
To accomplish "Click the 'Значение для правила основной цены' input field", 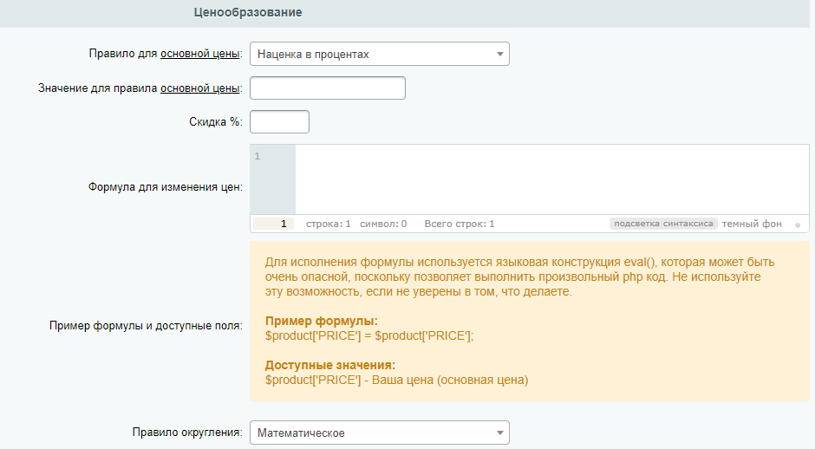I will tap(328, 88).
